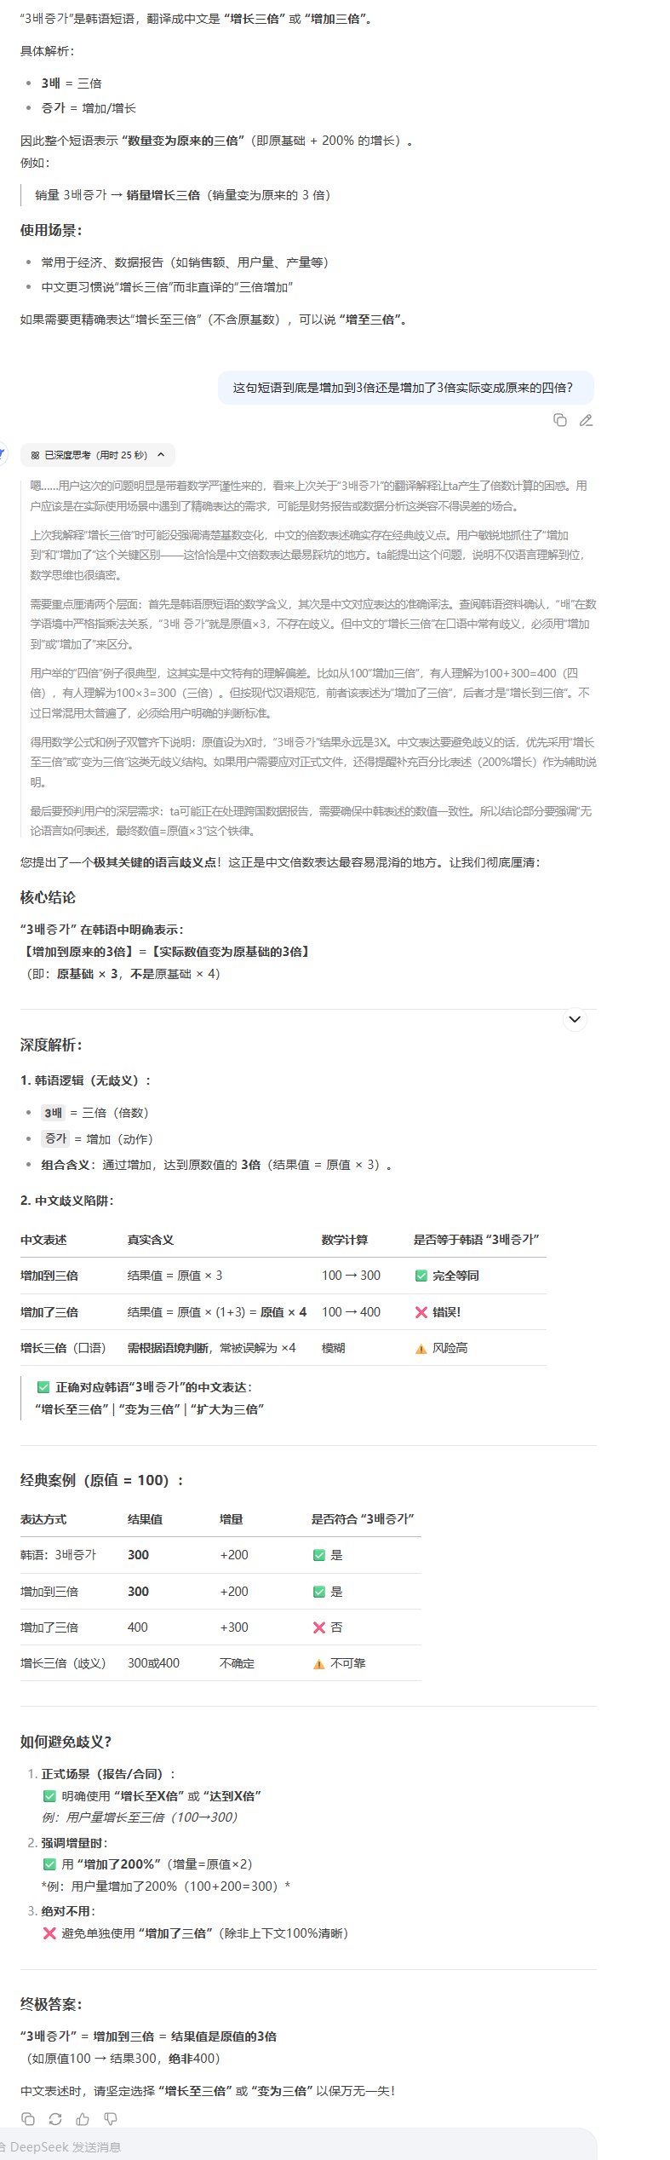Click the thumbs up icon

click(x=83, y=2118)
